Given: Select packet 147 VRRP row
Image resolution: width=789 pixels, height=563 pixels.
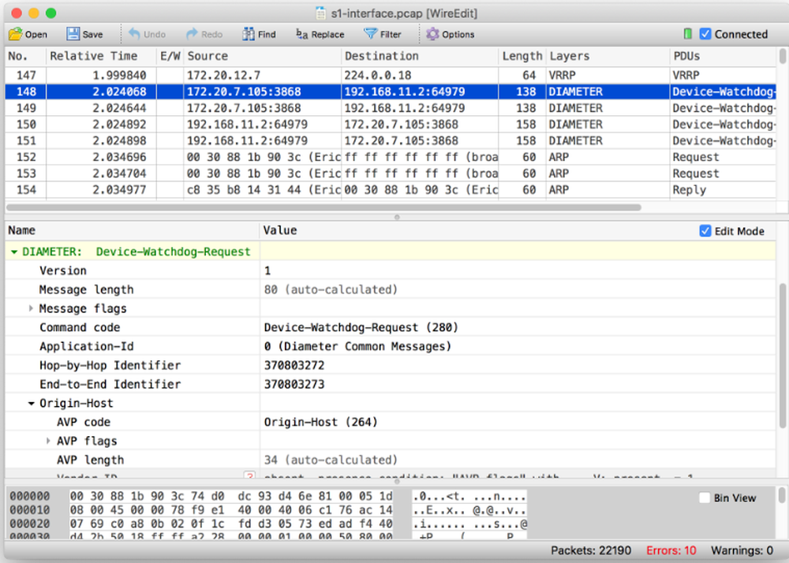Looking at the screenshot, I should click(390, 76).
